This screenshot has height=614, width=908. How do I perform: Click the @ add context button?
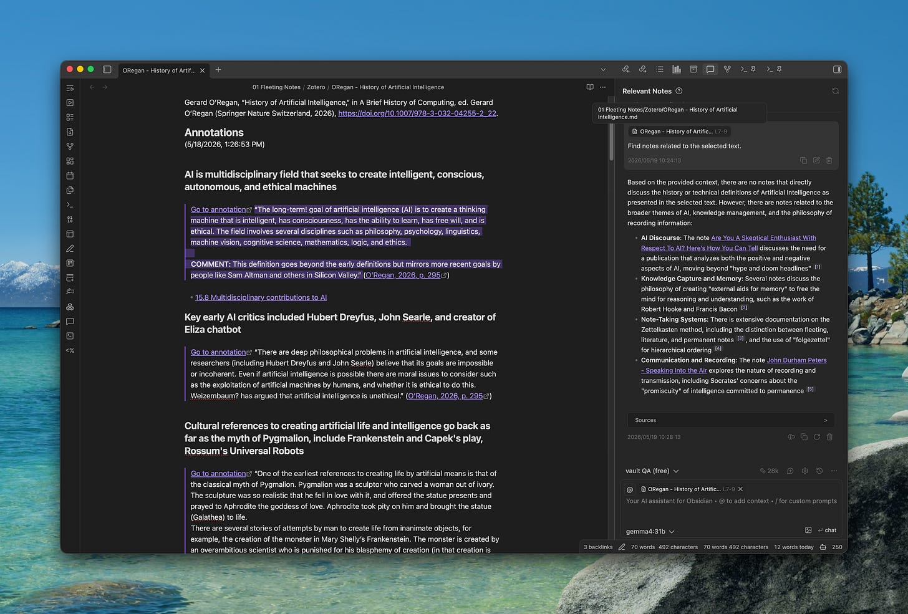[630, 489]
